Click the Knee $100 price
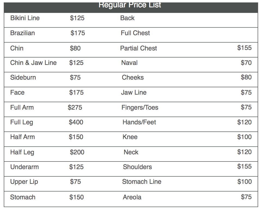262x210 pixels. 244,137
